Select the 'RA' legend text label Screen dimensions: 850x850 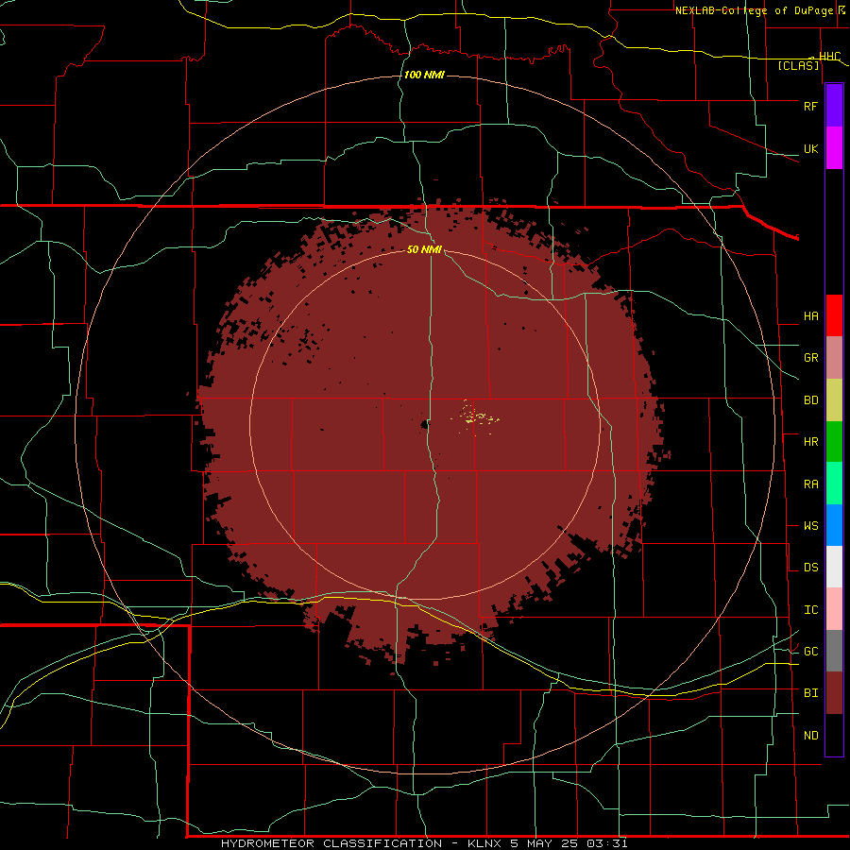[810, 484]
